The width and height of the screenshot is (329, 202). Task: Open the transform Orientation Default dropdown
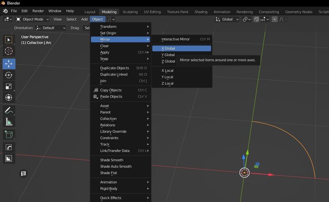click(51, 28)
